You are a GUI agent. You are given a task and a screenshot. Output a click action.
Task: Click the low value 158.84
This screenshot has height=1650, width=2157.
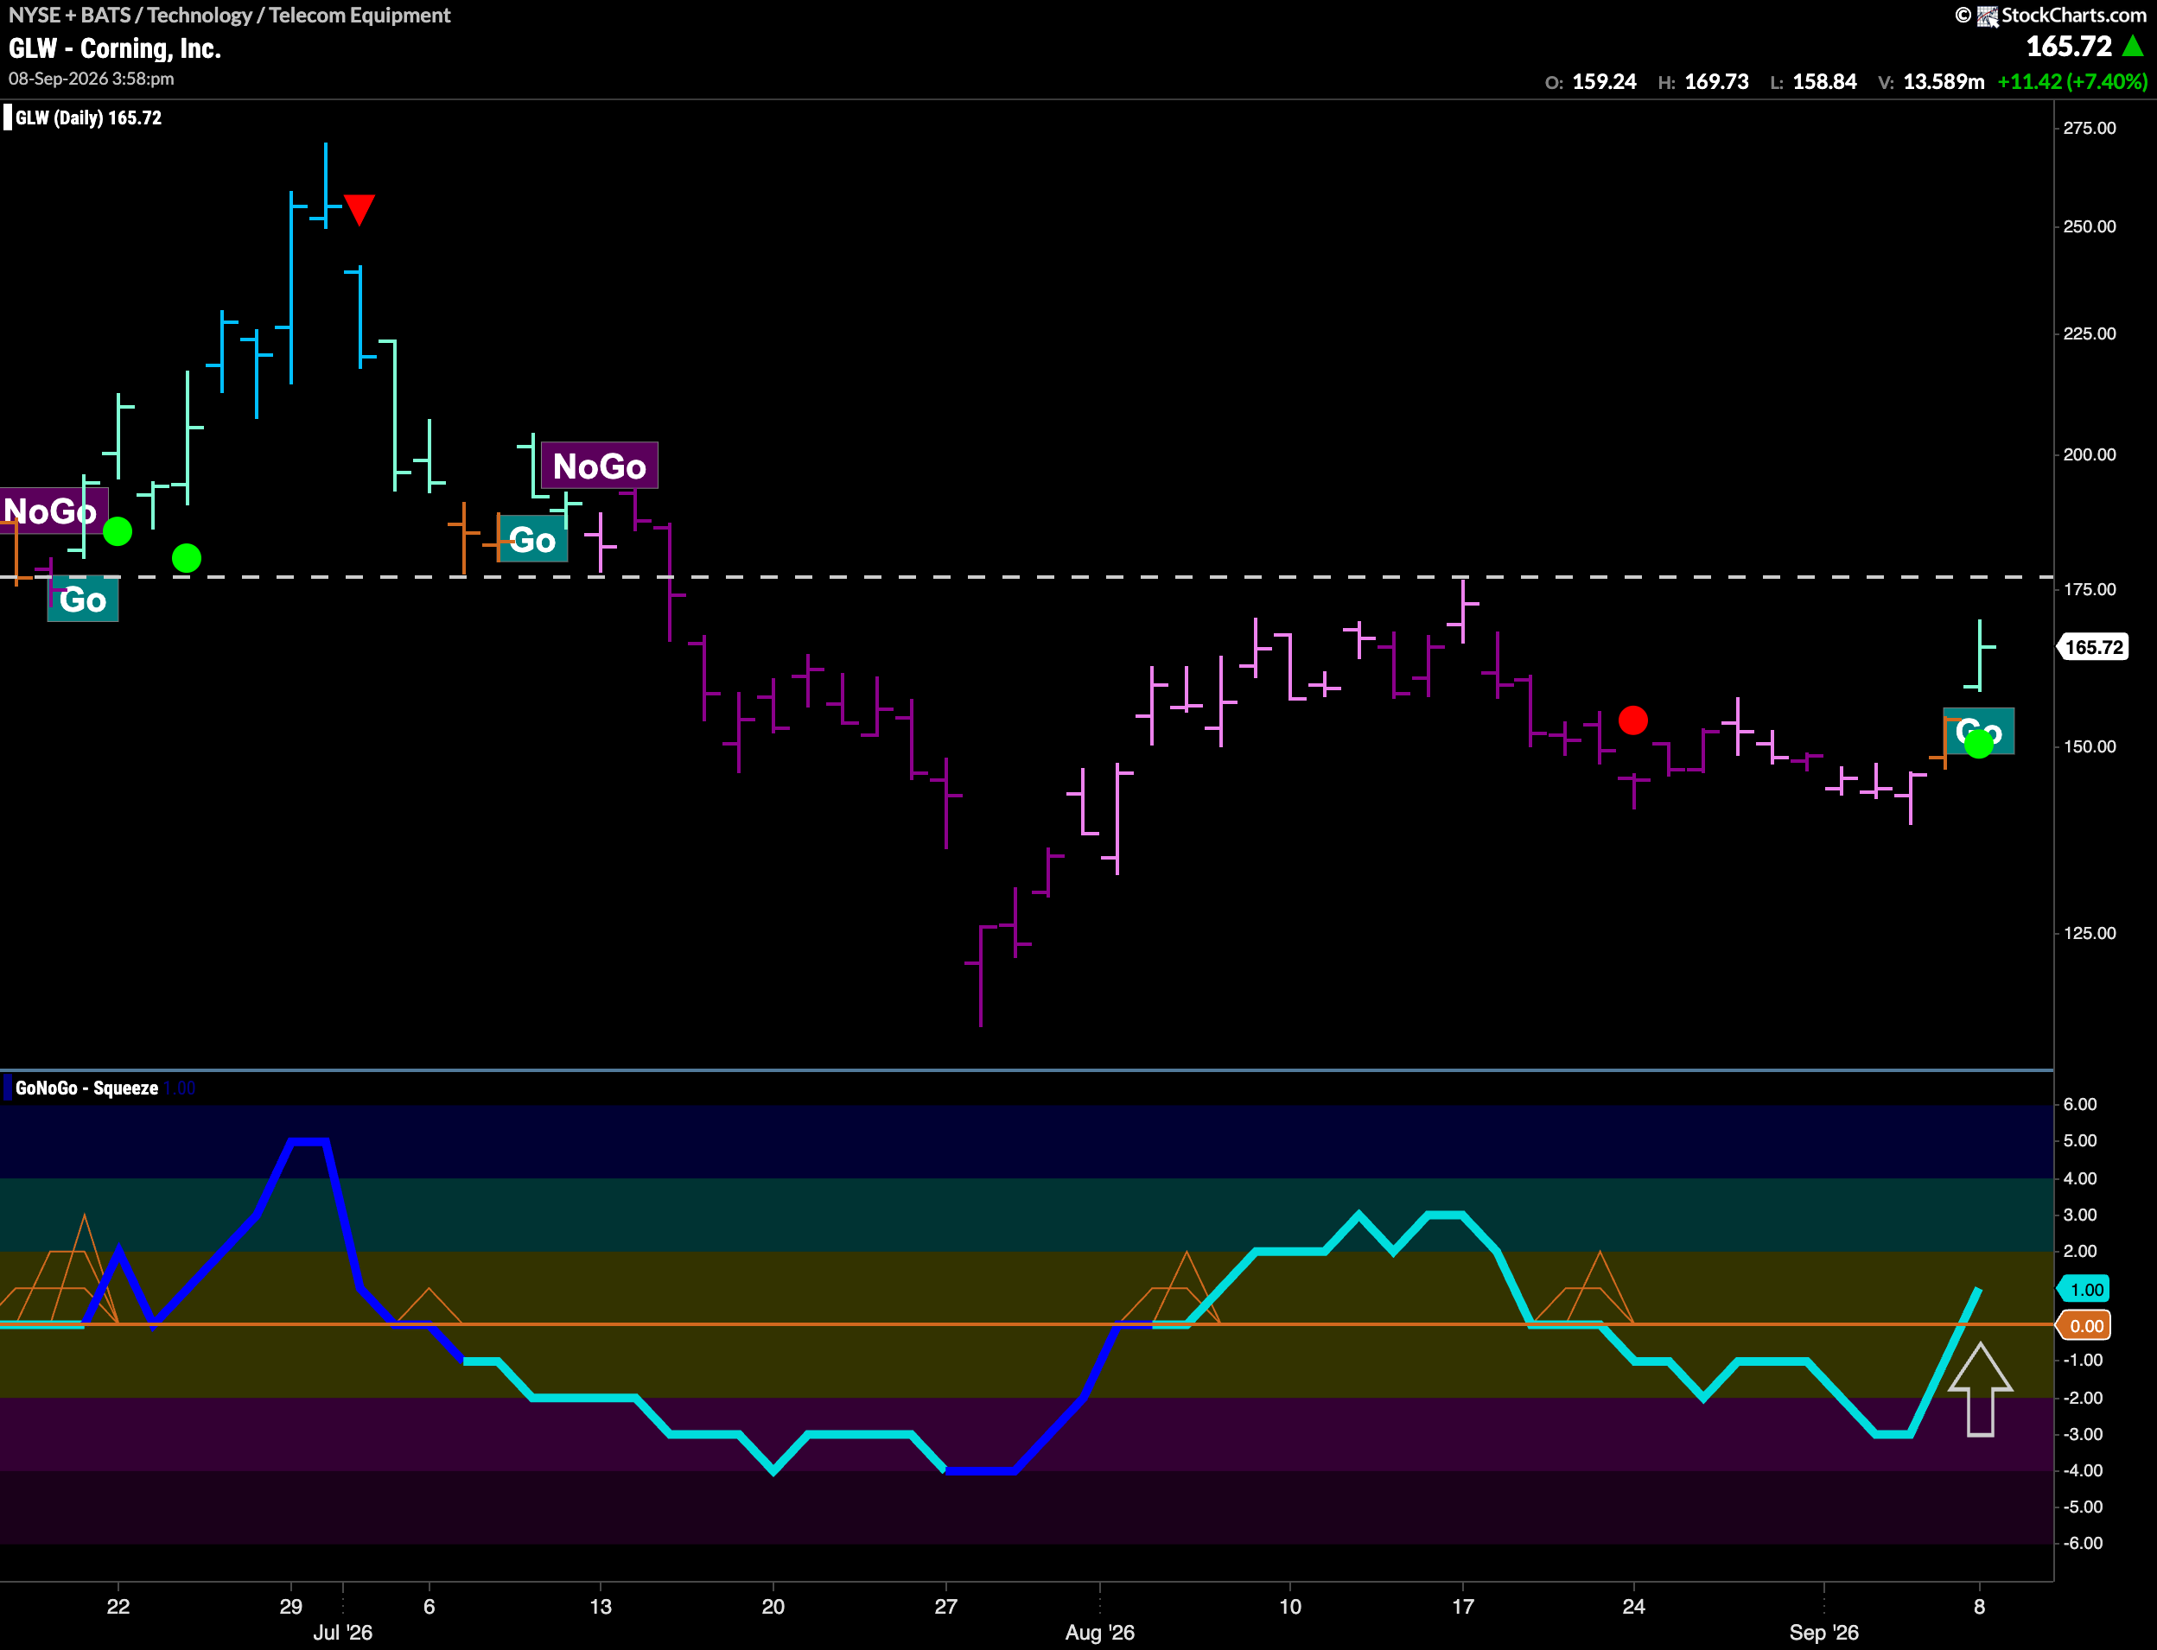(1824, 81)
